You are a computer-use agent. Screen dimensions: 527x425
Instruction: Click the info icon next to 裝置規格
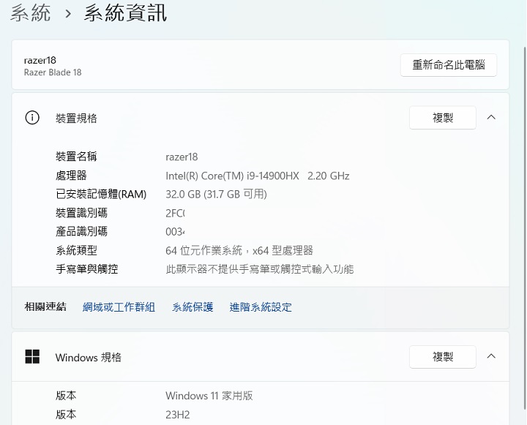tap(32, 118)
